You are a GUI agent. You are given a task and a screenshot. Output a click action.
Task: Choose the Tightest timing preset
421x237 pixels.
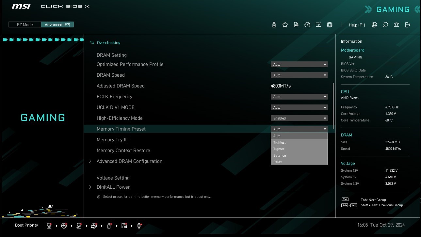point(299,143)
